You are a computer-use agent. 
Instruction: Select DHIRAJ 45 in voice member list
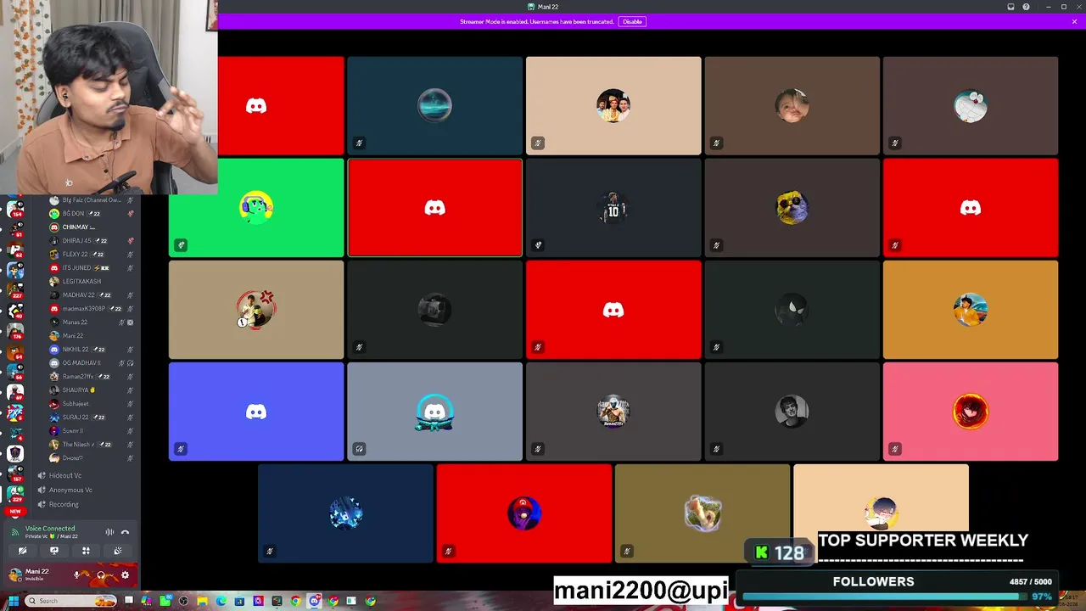tap(92, 241)
